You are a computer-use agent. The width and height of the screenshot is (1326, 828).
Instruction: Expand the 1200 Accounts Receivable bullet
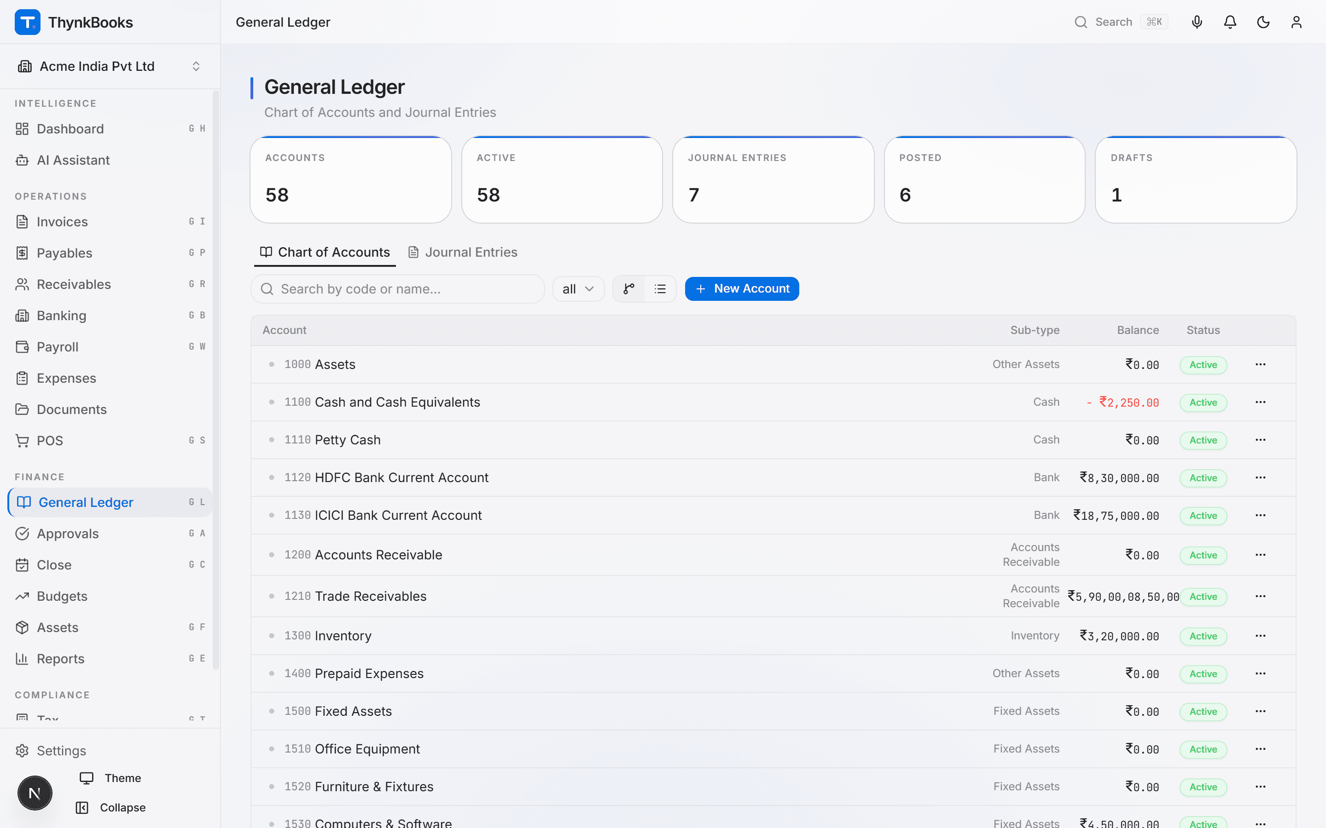click(271, 555)
